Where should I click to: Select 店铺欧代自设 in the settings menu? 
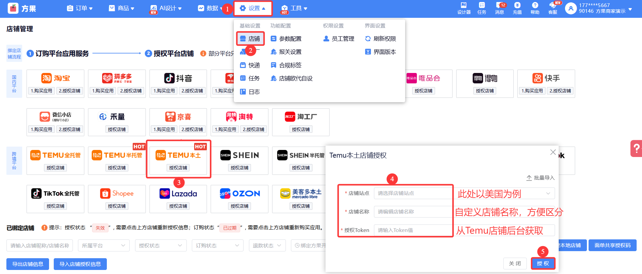[292, 78]
